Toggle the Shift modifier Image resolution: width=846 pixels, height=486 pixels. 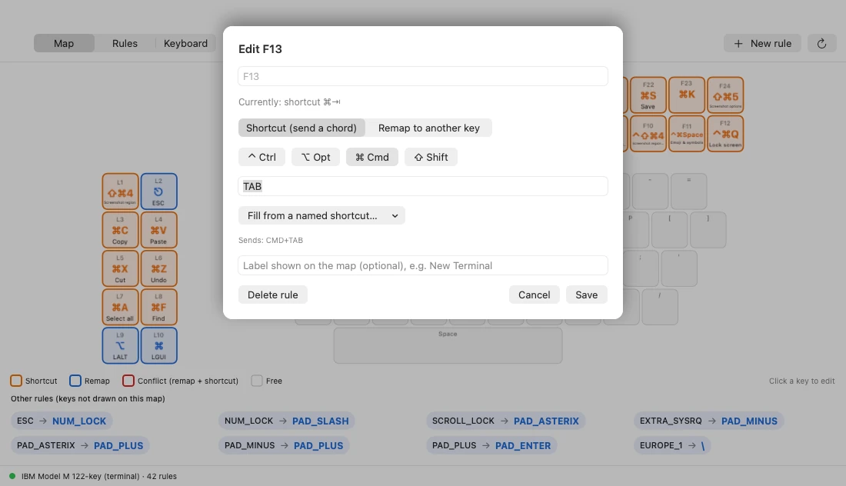coord(431,157)
